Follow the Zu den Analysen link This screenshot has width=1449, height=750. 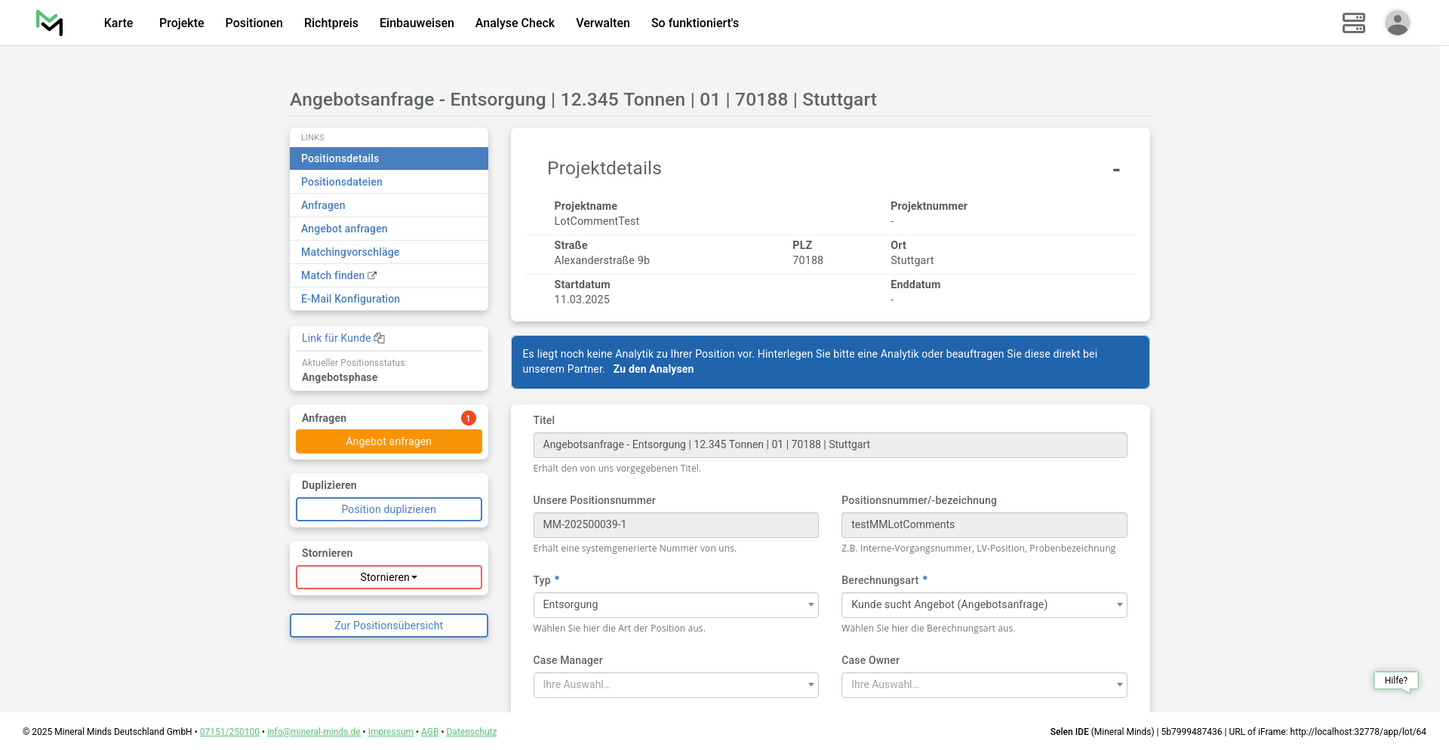click(x=653, y=369)
